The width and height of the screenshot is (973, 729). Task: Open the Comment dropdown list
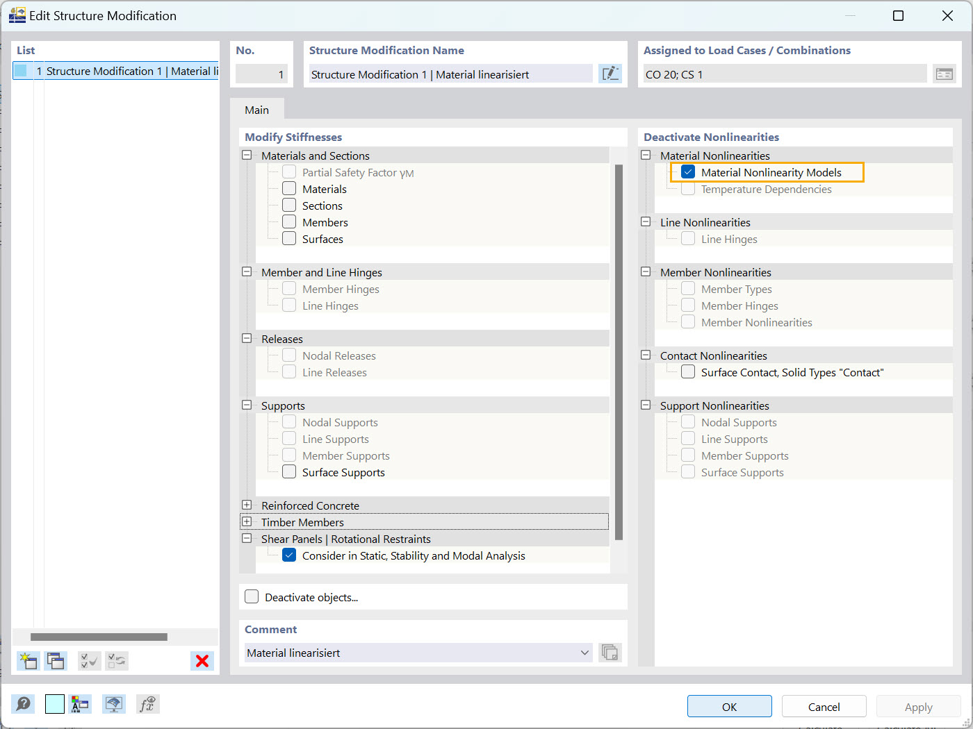pos(584,653)
